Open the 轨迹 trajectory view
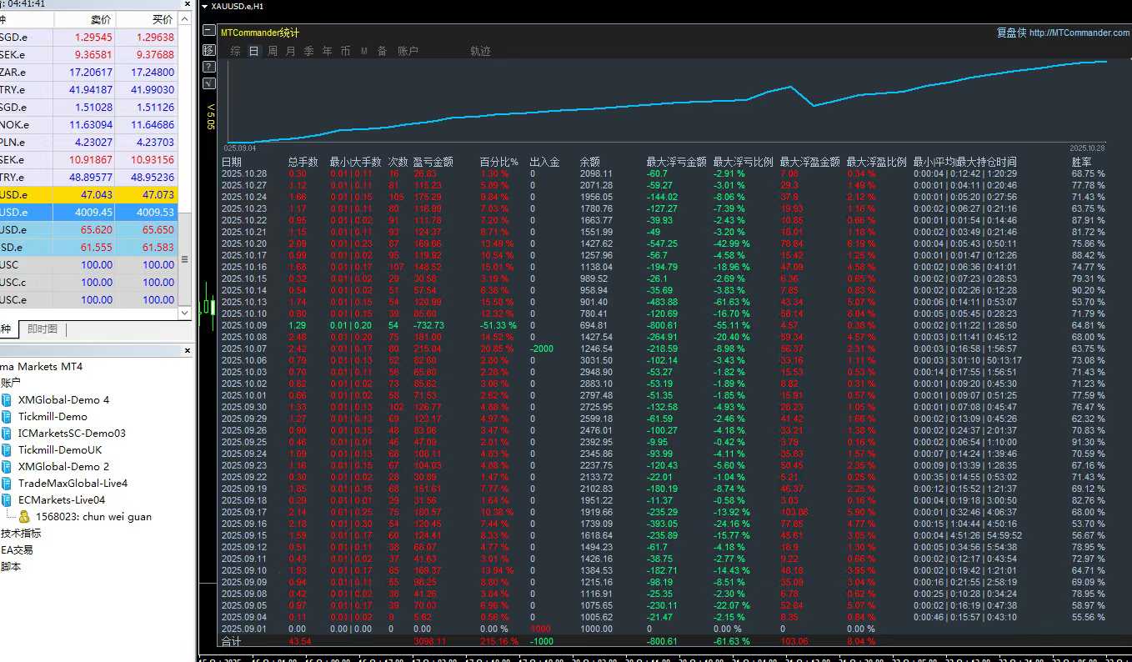The width and height of the screenshot is (1132, 662). [480, 51]
